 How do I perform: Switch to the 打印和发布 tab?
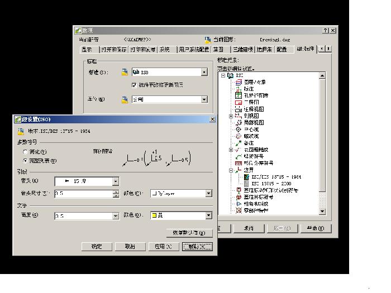click(143, 49)
